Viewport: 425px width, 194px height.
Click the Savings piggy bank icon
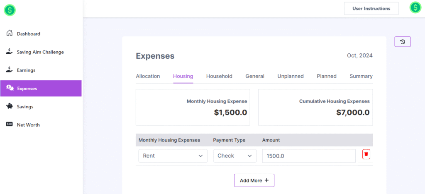pyautogui.click(x=10, y=106)
